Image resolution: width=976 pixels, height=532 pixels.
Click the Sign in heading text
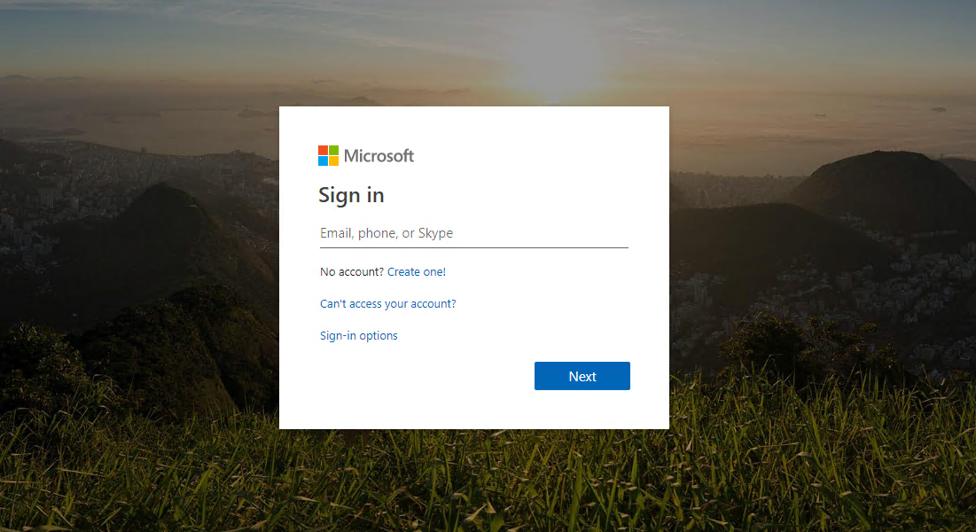351,195
